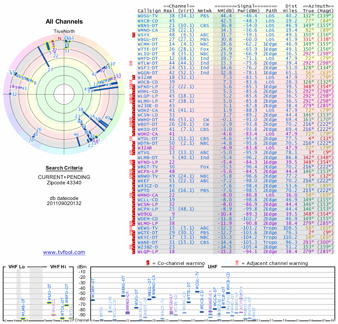Select the WOSU-TV callsign in the table
Viewport: 338px width, 324px height.
click(149, 16)
